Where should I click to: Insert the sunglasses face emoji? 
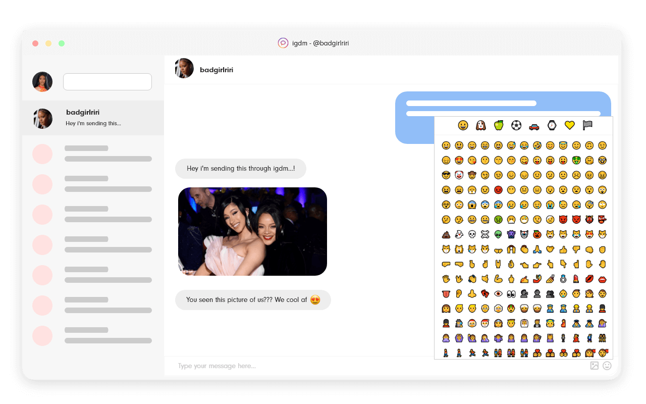tap(446, 175)
